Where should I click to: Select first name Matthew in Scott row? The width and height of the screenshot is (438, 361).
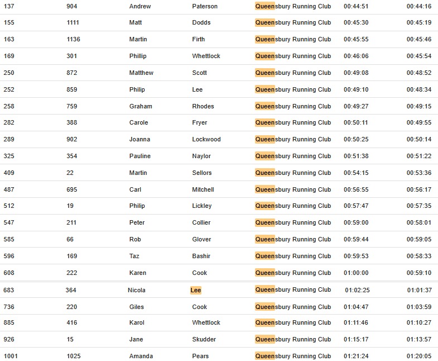141,73
